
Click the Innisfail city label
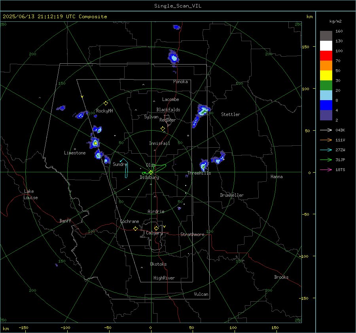coord(159,143)
